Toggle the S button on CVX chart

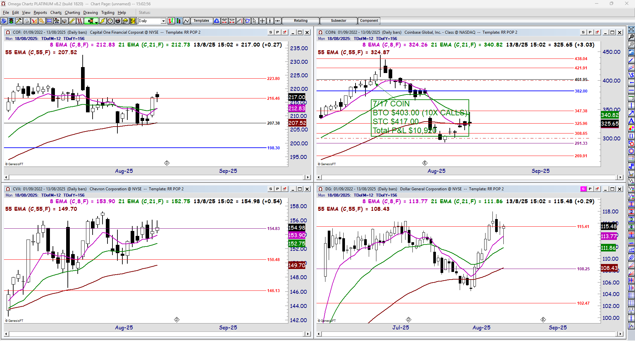click(x=271, y=189)
